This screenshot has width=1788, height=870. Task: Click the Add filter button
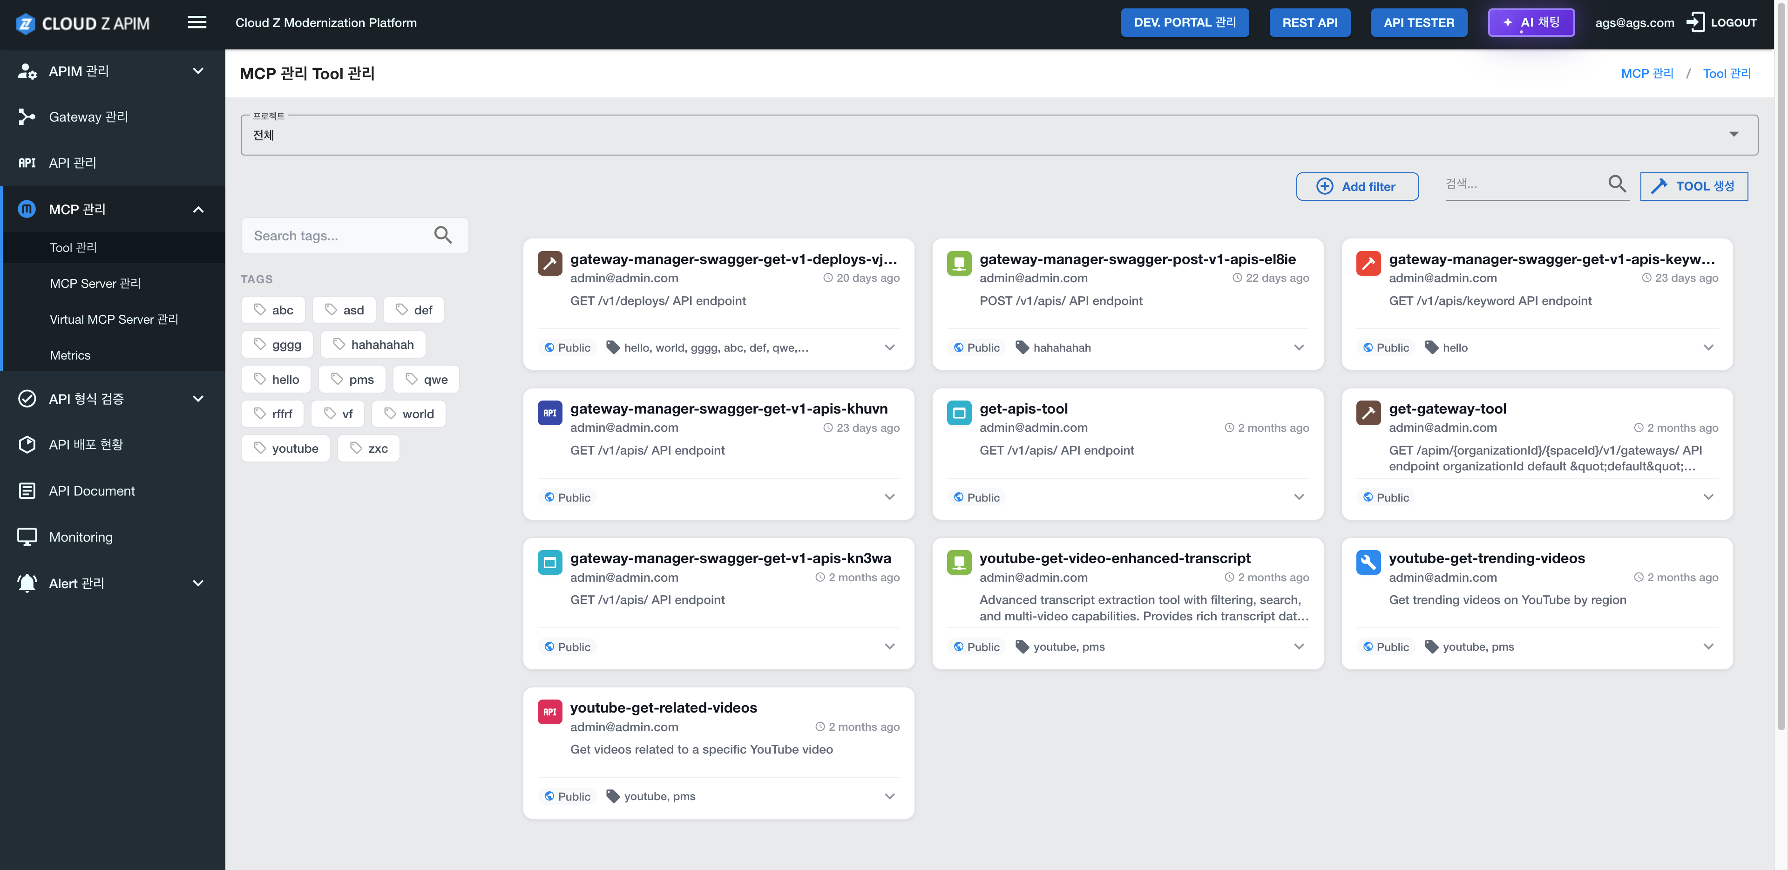[1357, 186]
